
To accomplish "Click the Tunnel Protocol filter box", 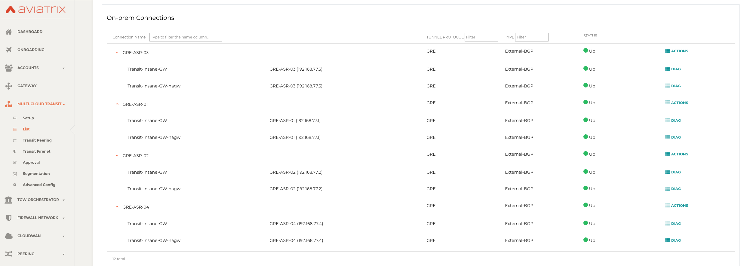I will click(481, 37).
